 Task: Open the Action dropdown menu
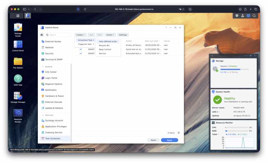point(110,35)
